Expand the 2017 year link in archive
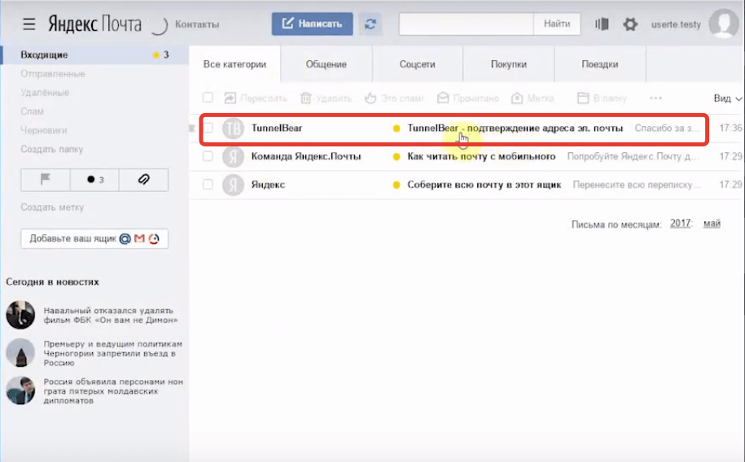745x462 pixels. tap(681, 224)
